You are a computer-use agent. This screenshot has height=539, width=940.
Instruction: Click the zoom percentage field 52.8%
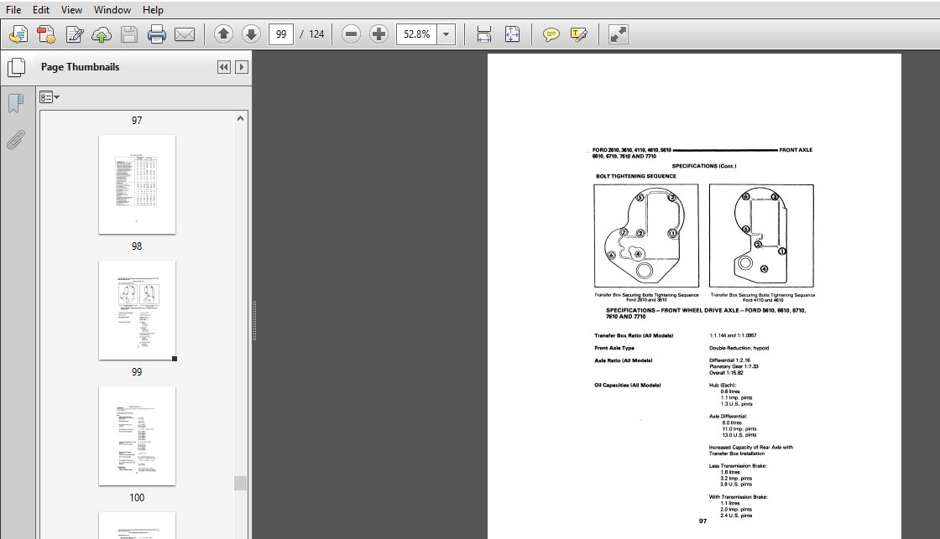tap(416, 34)
